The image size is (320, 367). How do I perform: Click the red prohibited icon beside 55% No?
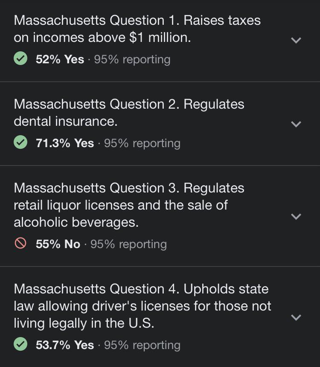pos(20,243)
